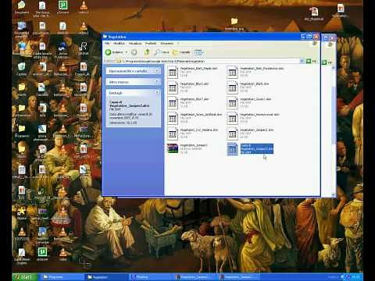Select the Vegetation_Grass1.skm file
Screen dimensions: 375x281
coord(249,103)
